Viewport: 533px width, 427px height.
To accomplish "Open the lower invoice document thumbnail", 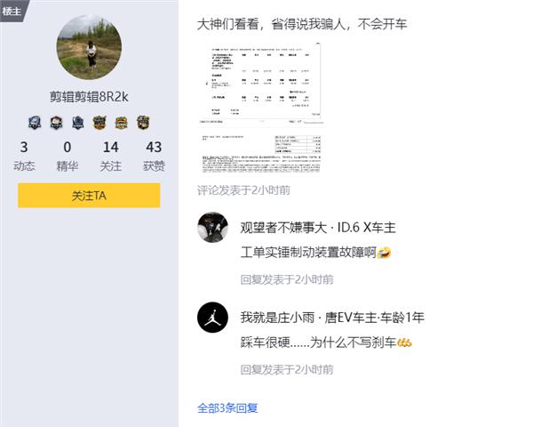I will tap(261, 154).
